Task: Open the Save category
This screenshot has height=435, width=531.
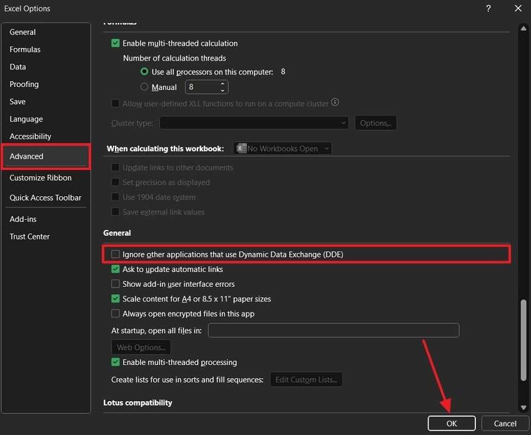Action: click(x=17, y=102)
